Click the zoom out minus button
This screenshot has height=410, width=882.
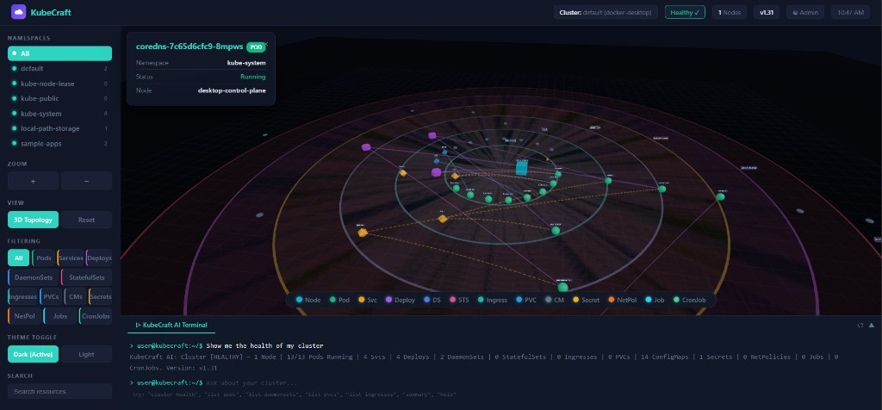(86, 181)
